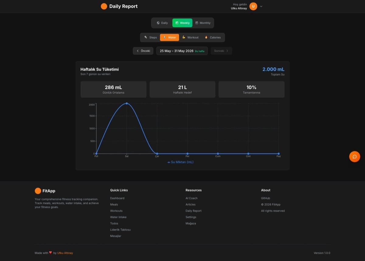Click Utku Altınay author link in footer
The width and height of the screenshot is (365, 261).
pyautogui.click(x=65, y=253)
